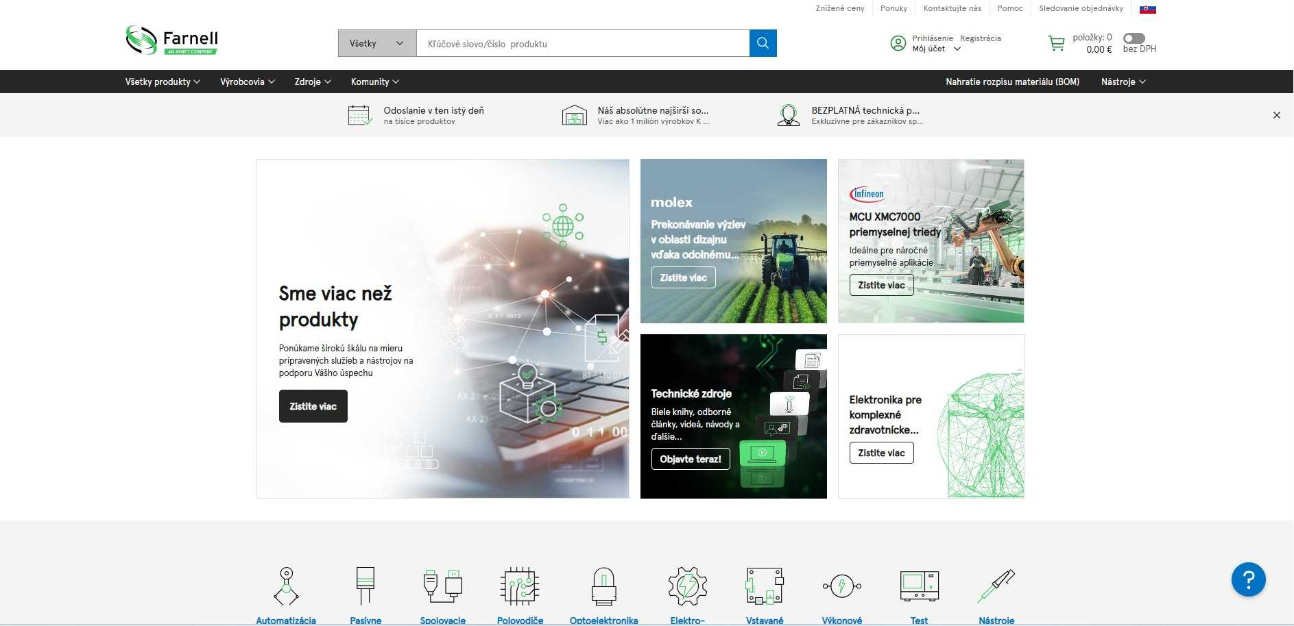Open the Optoelektronika category icon
The width and height of the screenshot is (1294, 626).
604,586
